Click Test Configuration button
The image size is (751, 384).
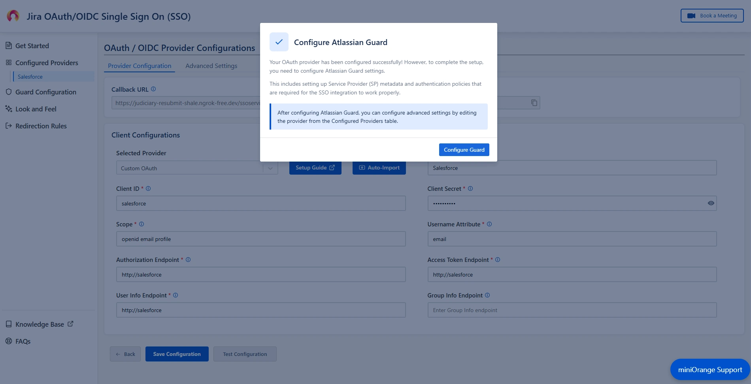[245, 354]
